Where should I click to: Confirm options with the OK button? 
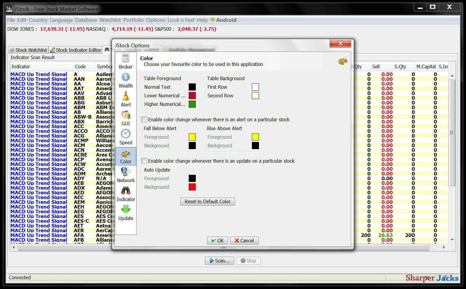pyautogui.click(x=217, y=240)
